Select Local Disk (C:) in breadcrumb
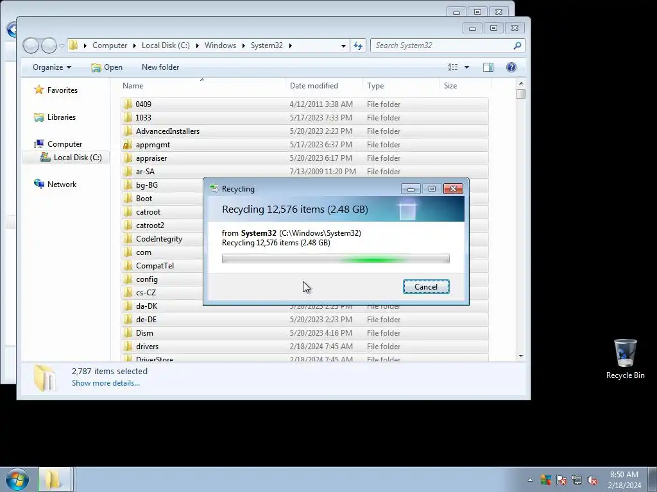The image size is (657, 492). click(x=166, y=45)
